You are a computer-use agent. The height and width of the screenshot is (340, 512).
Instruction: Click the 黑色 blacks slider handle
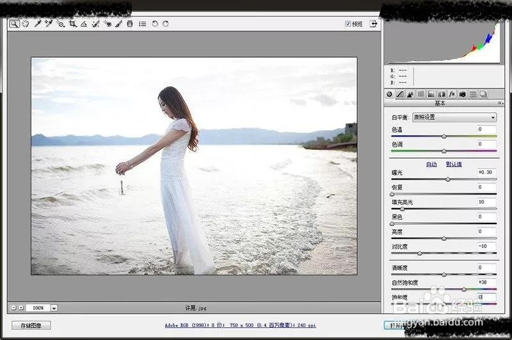pos(392,223)
